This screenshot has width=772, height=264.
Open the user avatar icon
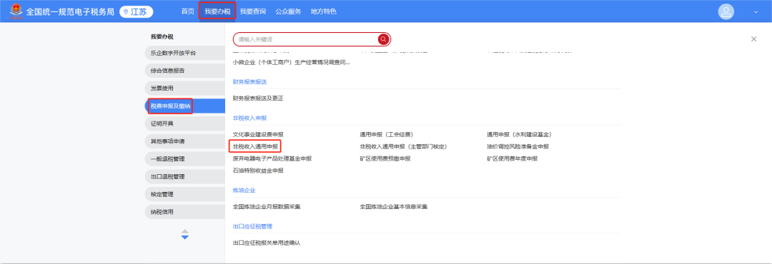726,11
